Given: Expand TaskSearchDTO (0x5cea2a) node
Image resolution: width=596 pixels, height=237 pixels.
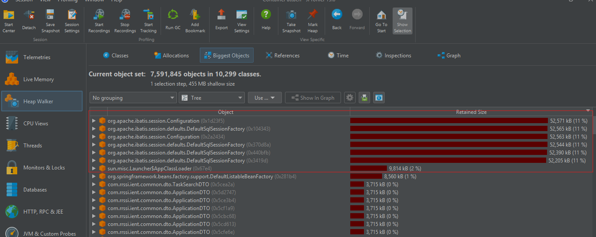Looking at the screenshot, I should 94,184.
